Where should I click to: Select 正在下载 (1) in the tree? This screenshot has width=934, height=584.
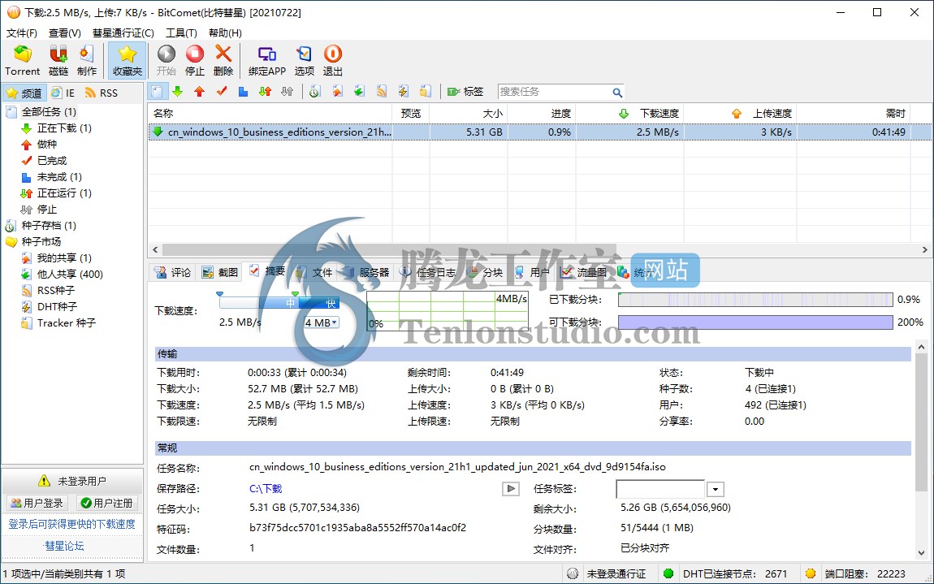click(x=64, y=128)
